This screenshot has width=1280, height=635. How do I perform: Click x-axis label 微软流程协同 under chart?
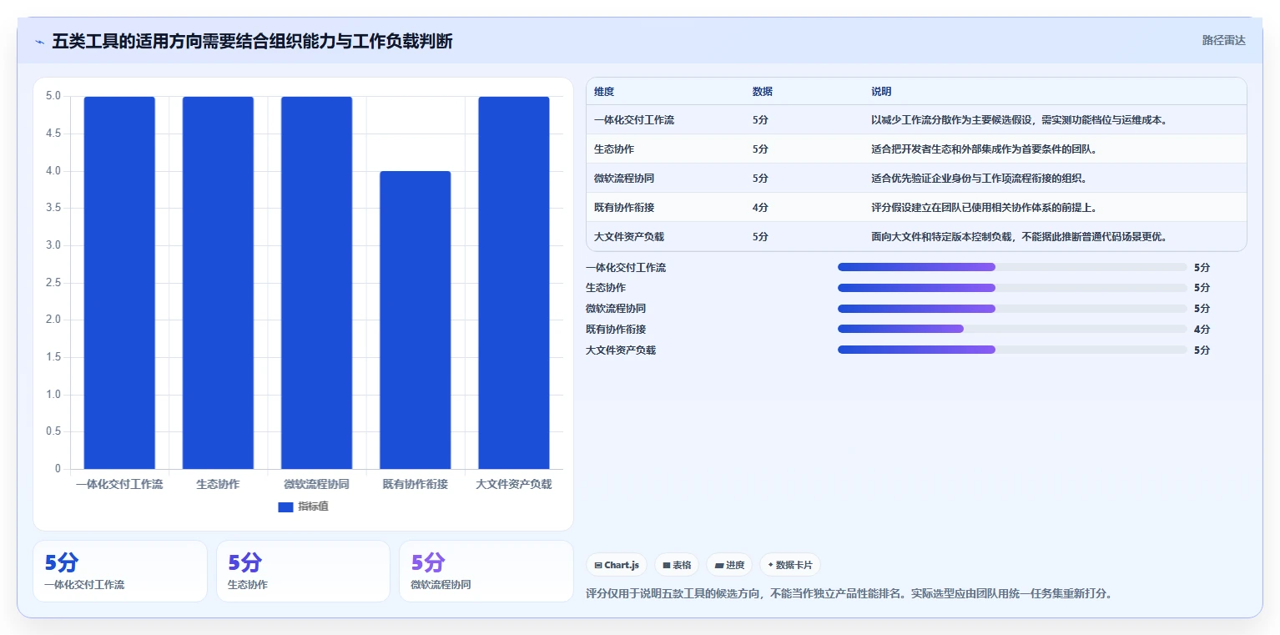tap(316, 484)
